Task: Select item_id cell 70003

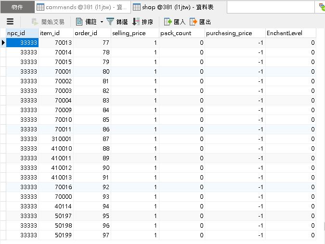Action: click(x=56, y=91)
